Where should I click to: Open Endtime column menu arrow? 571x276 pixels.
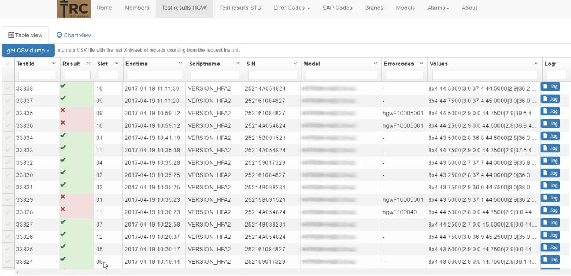click(180, 64)
